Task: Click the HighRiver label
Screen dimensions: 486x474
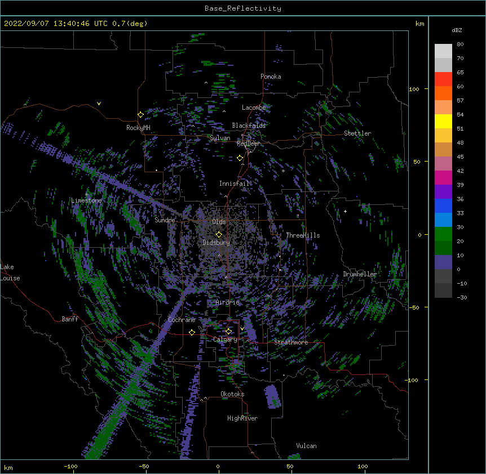Action: (242, 418)
